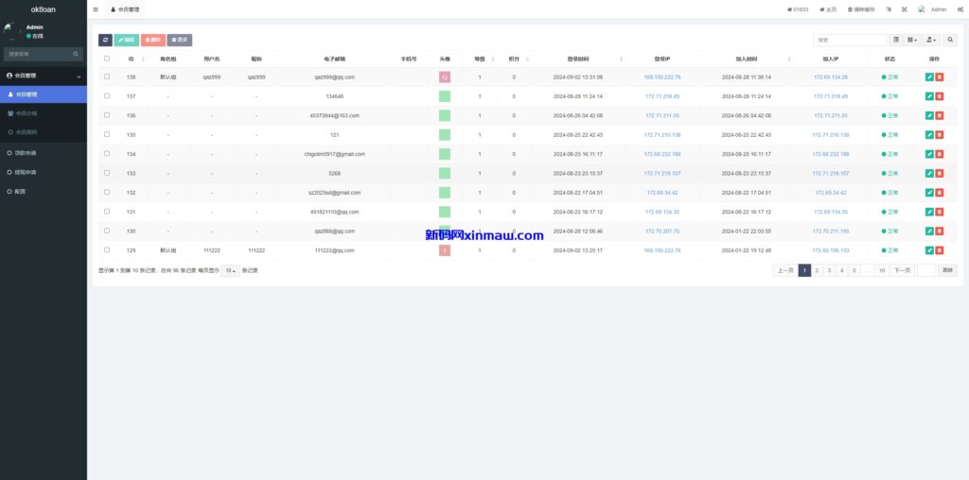969x480 pixels.
Task: Click the table search input field
Action: (849, 41)
